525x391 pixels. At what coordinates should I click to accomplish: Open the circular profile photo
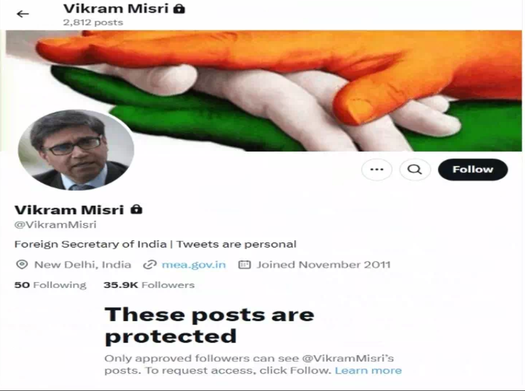(76, 150)
